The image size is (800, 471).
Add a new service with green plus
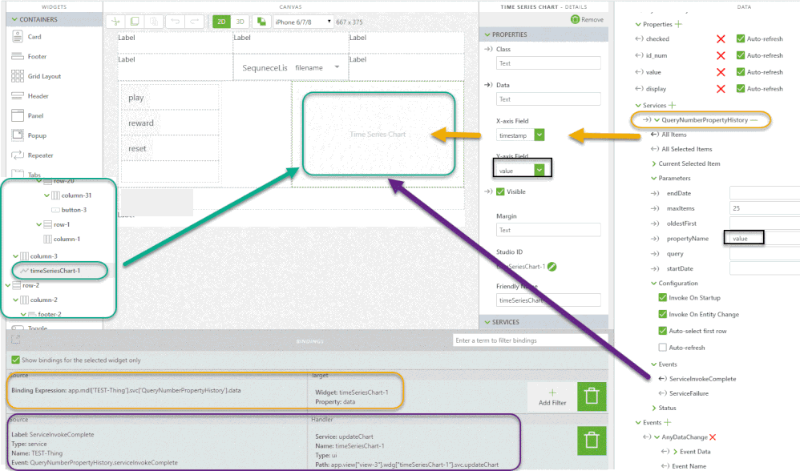[x=672, y=105]
